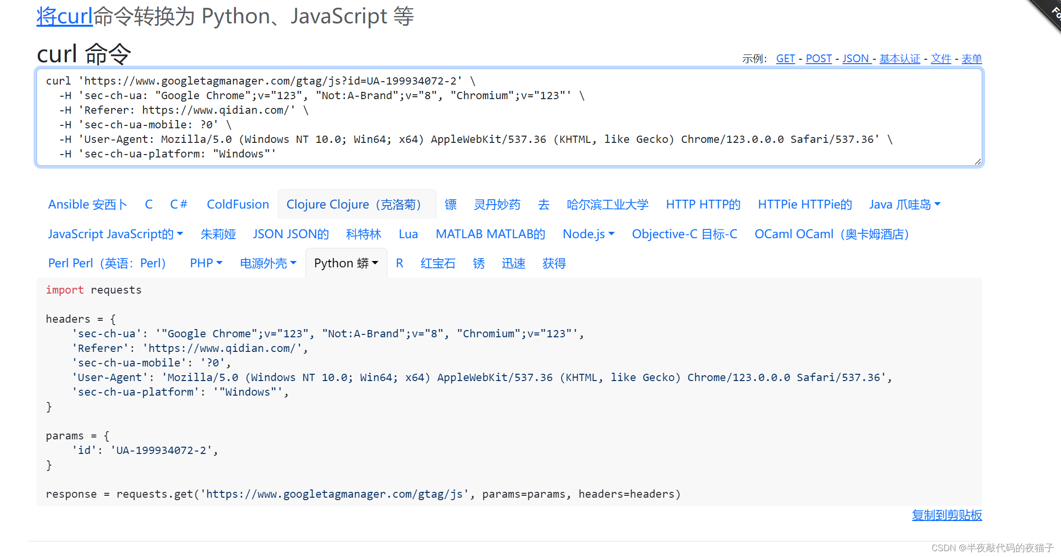Click 复制到剪贴板 copy link
Viewport: 1061px width, 557px height.
[x=947, y=515]
